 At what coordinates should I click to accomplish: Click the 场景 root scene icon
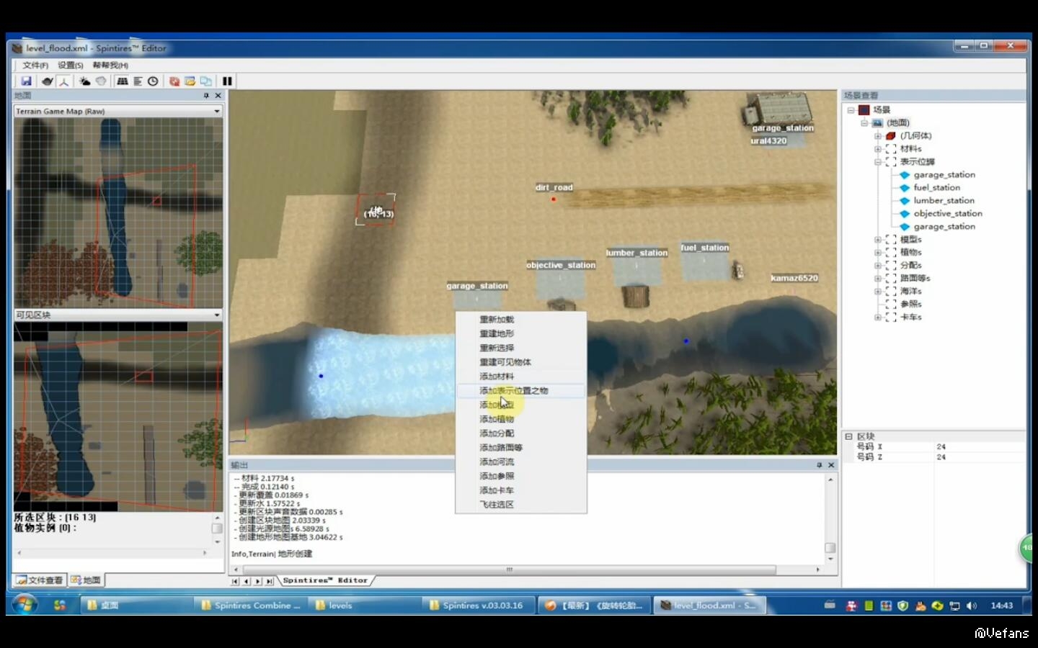(x=864, y=110)
